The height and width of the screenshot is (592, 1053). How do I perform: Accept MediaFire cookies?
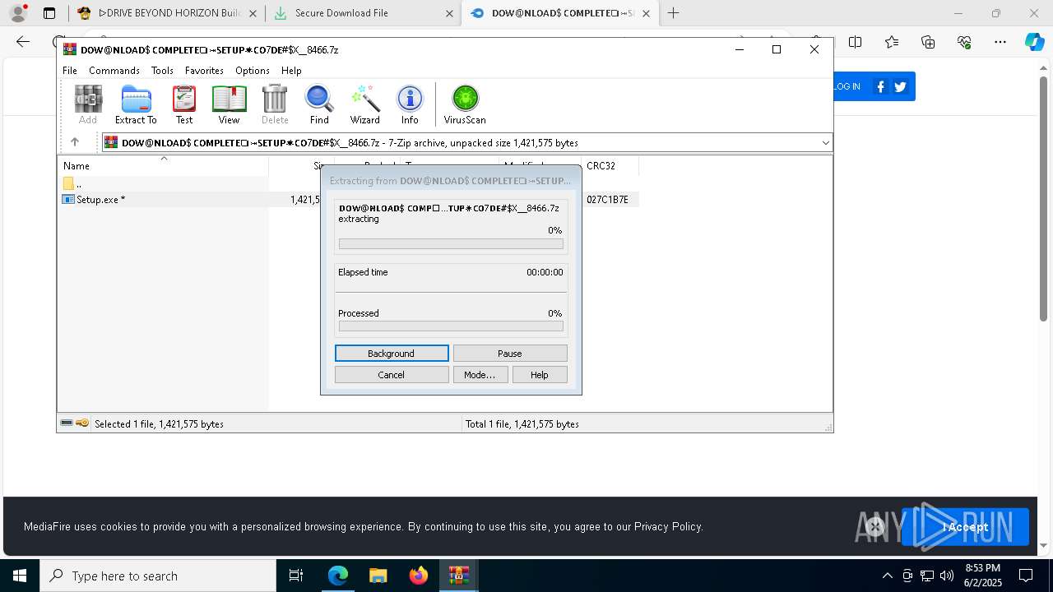coord(965,527)
